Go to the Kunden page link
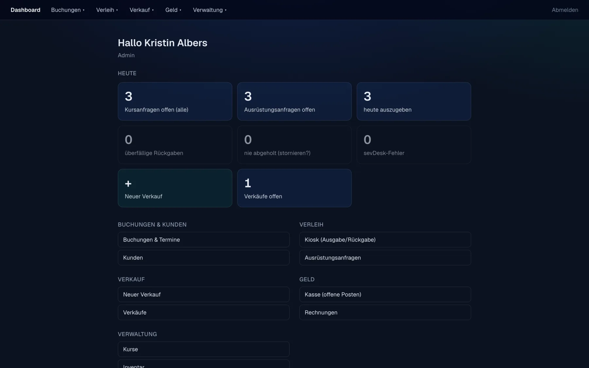Viewport: 589px width, 368px height. point(204,258)
